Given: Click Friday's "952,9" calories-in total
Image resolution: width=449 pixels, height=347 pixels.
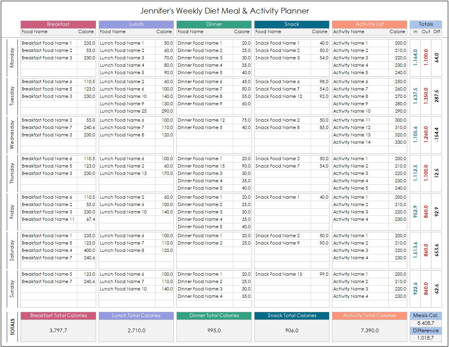Looking at the screenshot, I should [x=415, y=211].
